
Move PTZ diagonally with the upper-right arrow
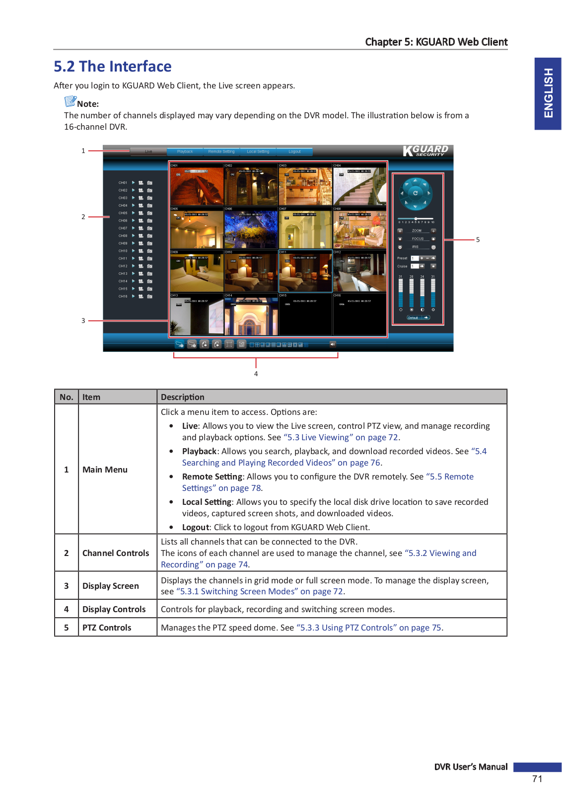[x=425, y=184]
